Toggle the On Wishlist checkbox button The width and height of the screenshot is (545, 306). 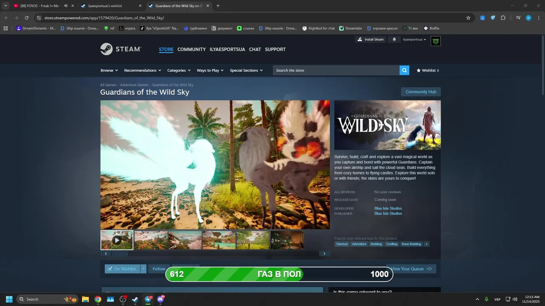pyautogui.click(x=123, y=269)
